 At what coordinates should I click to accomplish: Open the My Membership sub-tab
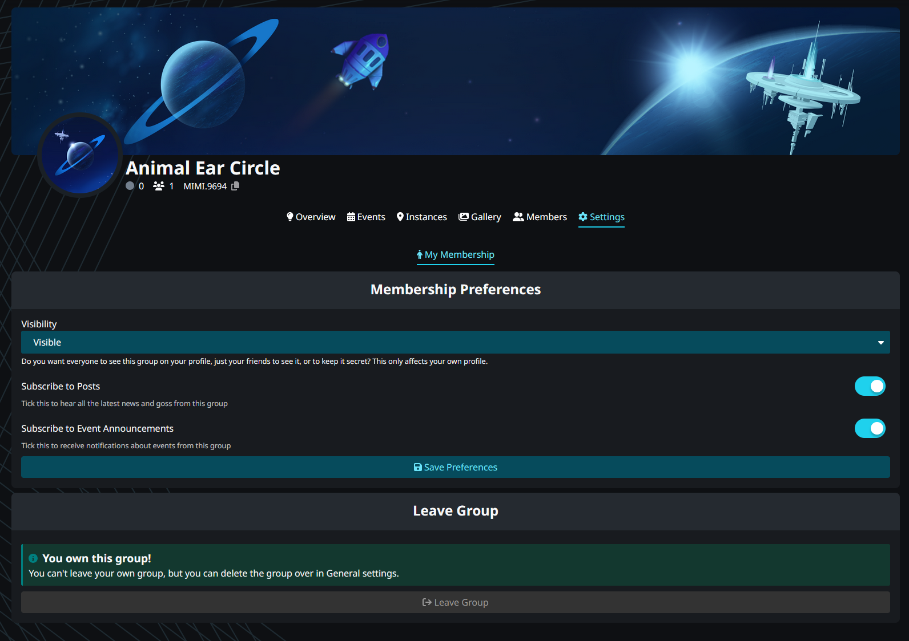[x=455, y=254]
